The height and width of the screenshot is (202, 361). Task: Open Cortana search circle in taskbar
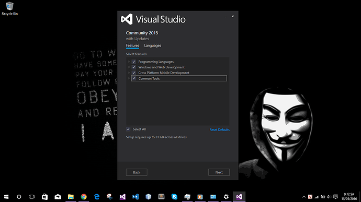(x=19, y=197)
